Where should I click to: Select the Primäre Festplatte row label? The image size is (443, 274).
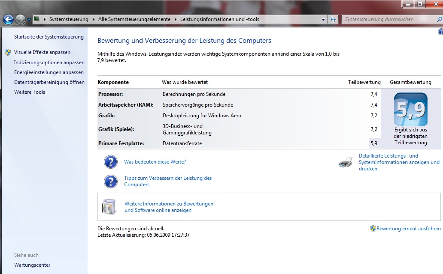click(121, 143)
